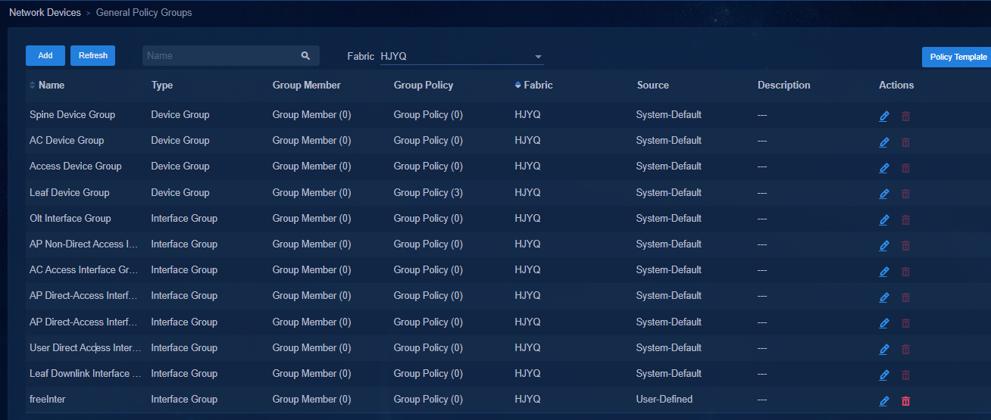Edit the AC Access Interface group
The width and height of the screenshot is (991, 420).
tap(884, 271)
